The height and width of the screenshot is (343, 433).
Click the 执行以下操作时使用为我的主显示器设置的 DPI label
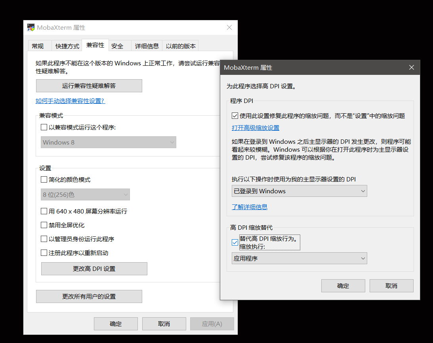pyautogui.click(x=294, y=179)
